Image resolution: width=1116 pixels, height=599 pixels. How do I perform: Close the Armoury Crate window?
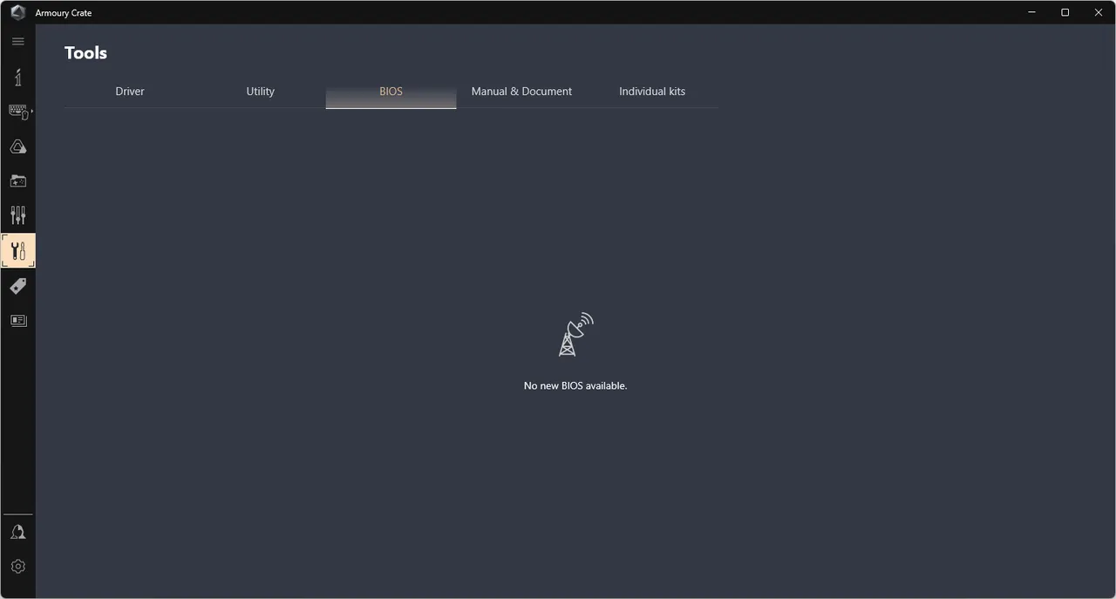(x=1099, y=12)
